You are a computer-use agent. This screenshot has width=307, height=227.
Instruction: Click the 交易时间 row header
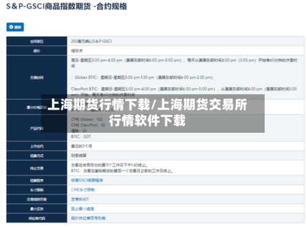coord(37,78)
